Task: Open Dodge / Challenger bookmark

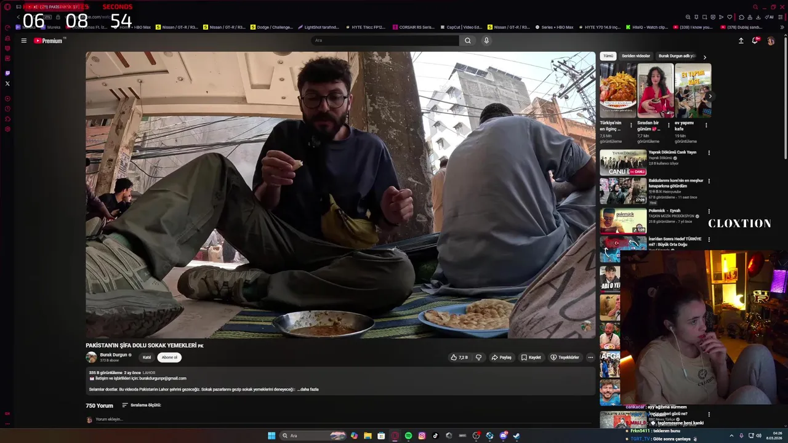Action: pos(271,27)
